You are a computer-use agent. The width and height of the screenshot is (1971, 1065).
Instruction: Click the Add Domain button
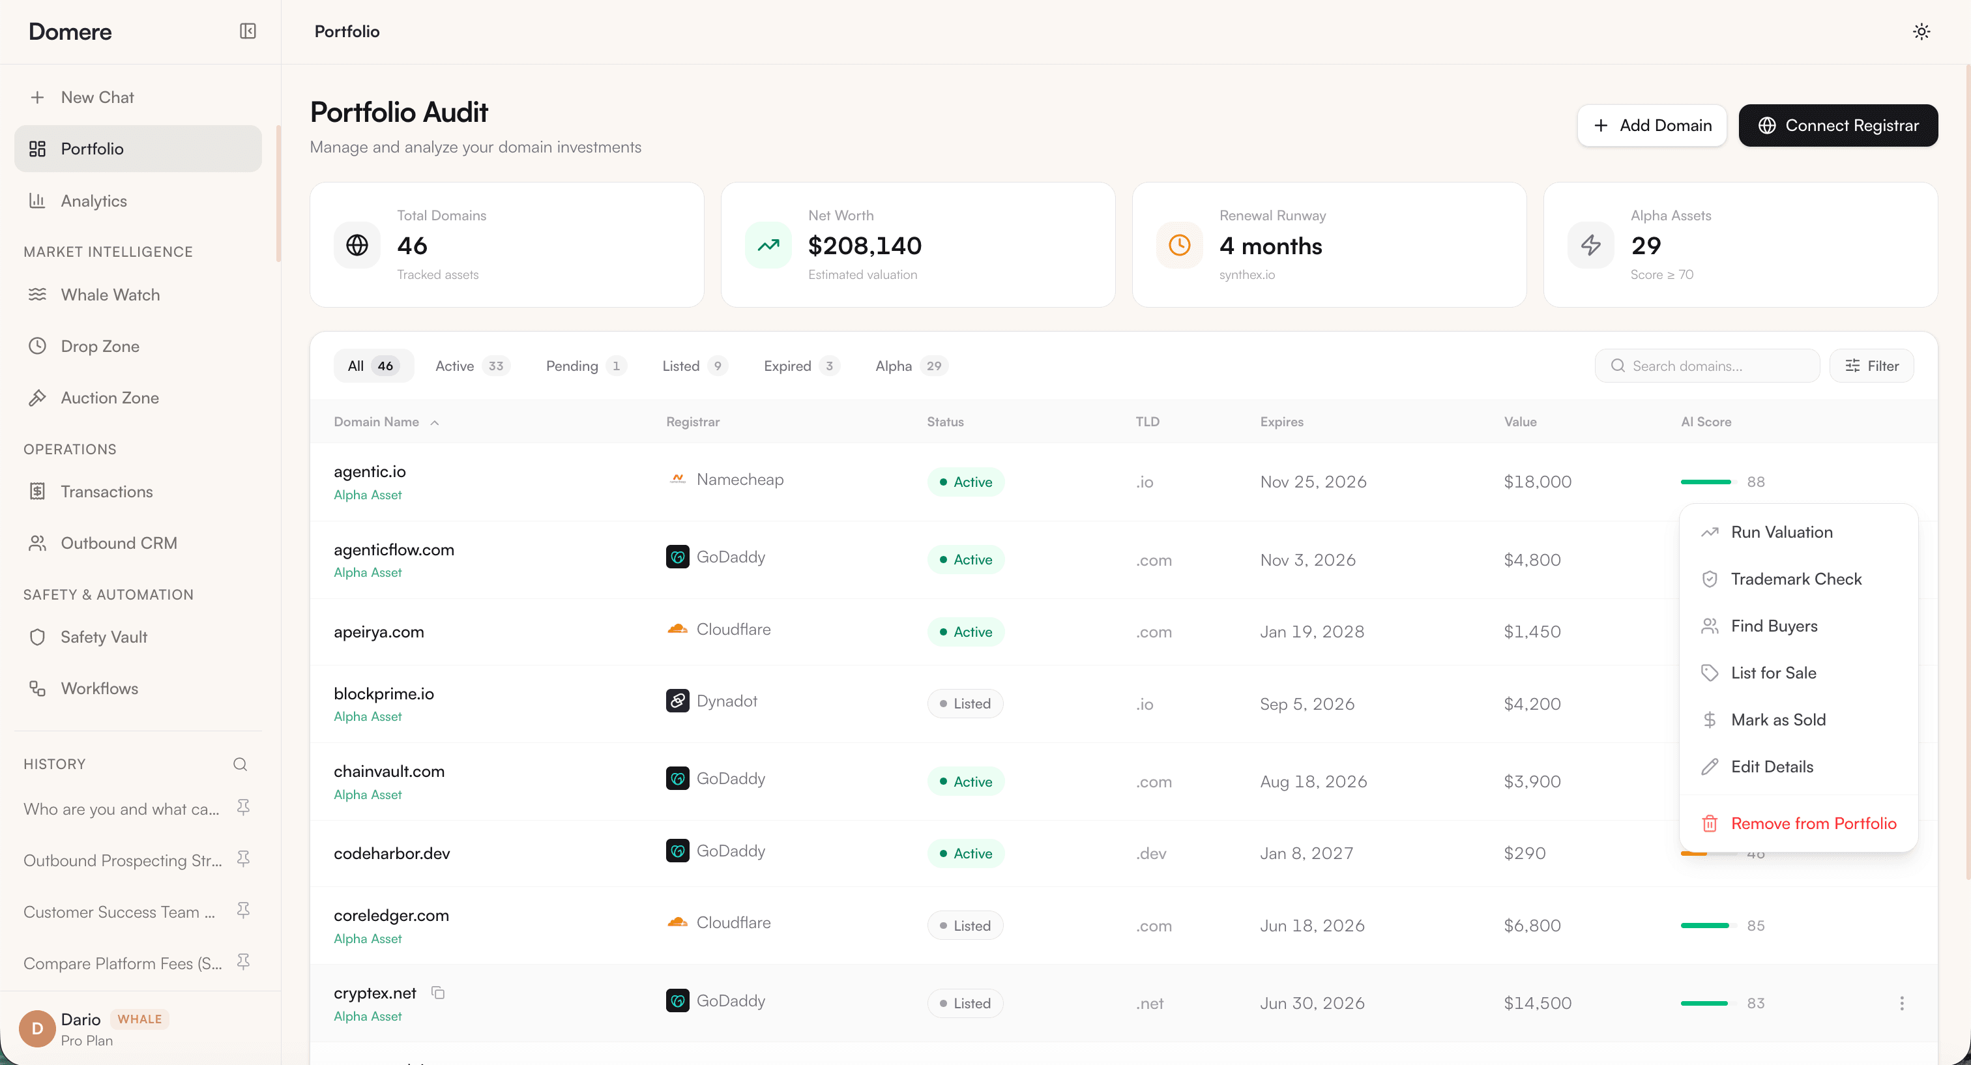coord(1652,126)
